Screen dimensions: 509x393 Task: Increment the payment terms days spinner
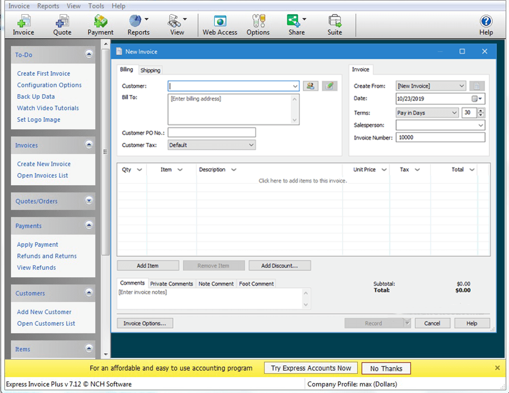click(479, 110)
